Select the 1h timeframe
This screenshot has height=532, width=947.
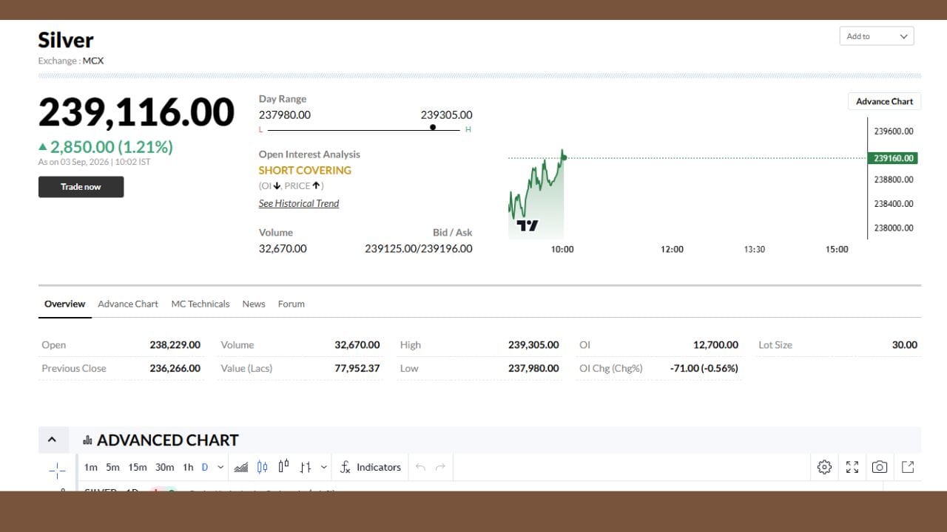coord(188,467)
